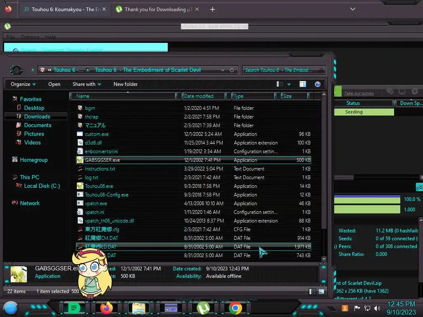
Task: Click the refresh icon in address bar
Action: pyautogui.click(x=232, y=70)
